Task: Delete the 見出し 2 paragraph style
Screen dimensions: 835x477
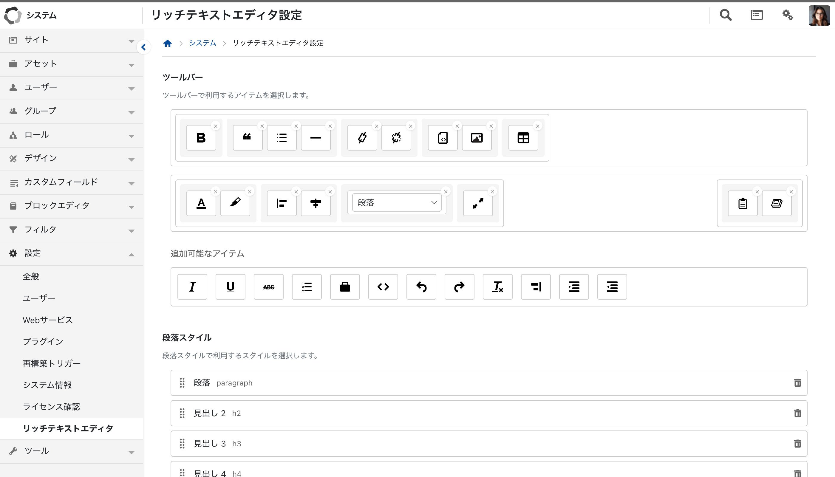Action: [798, 413]
